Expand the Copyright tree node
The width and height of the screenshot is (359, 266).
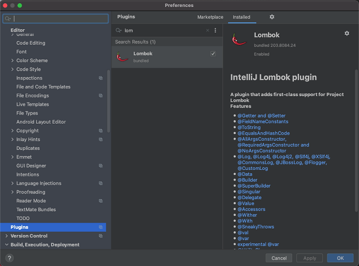pos(12,130)
